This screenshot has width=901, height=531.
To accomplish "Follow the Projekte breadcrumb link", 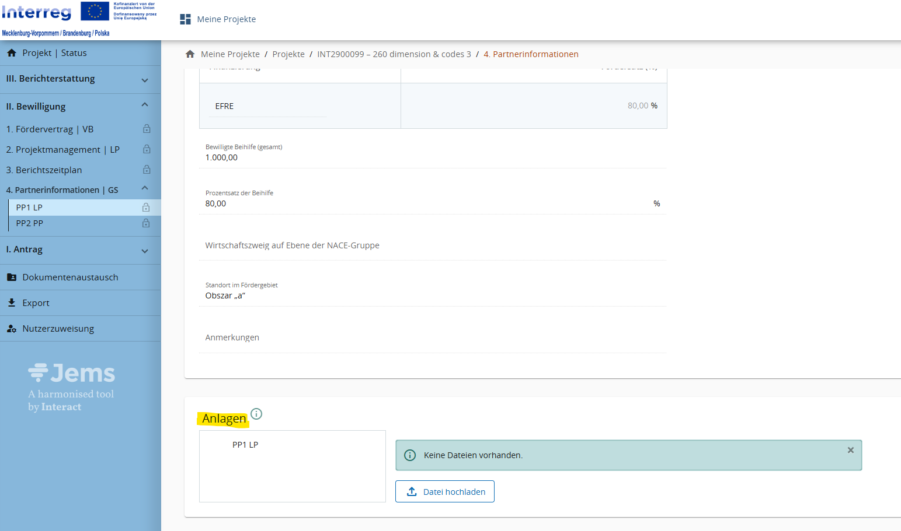I will [288, 54].
